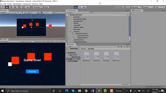Adjust Project icon size slider
This screenshot has width=166, height=93.
point(125,84)
